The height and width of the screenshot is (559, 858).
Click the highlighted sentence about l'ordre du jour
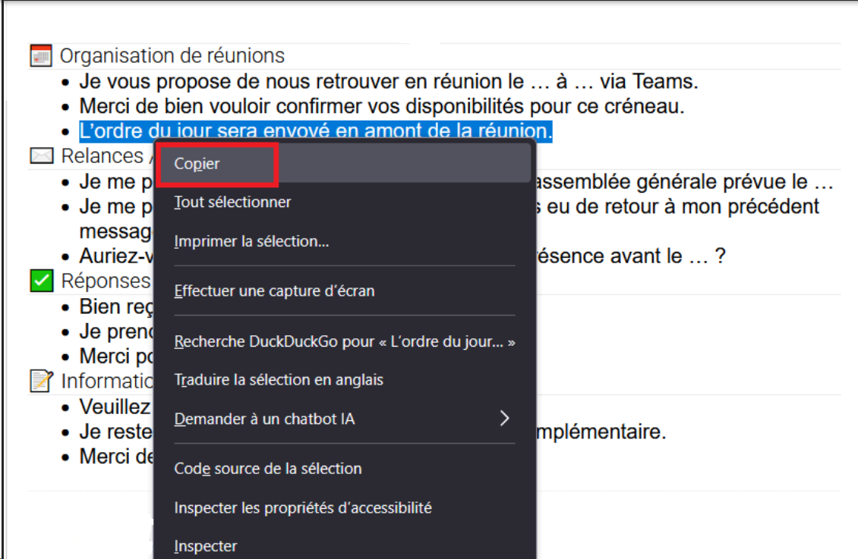pyautogui.click(x=315, y=131)
